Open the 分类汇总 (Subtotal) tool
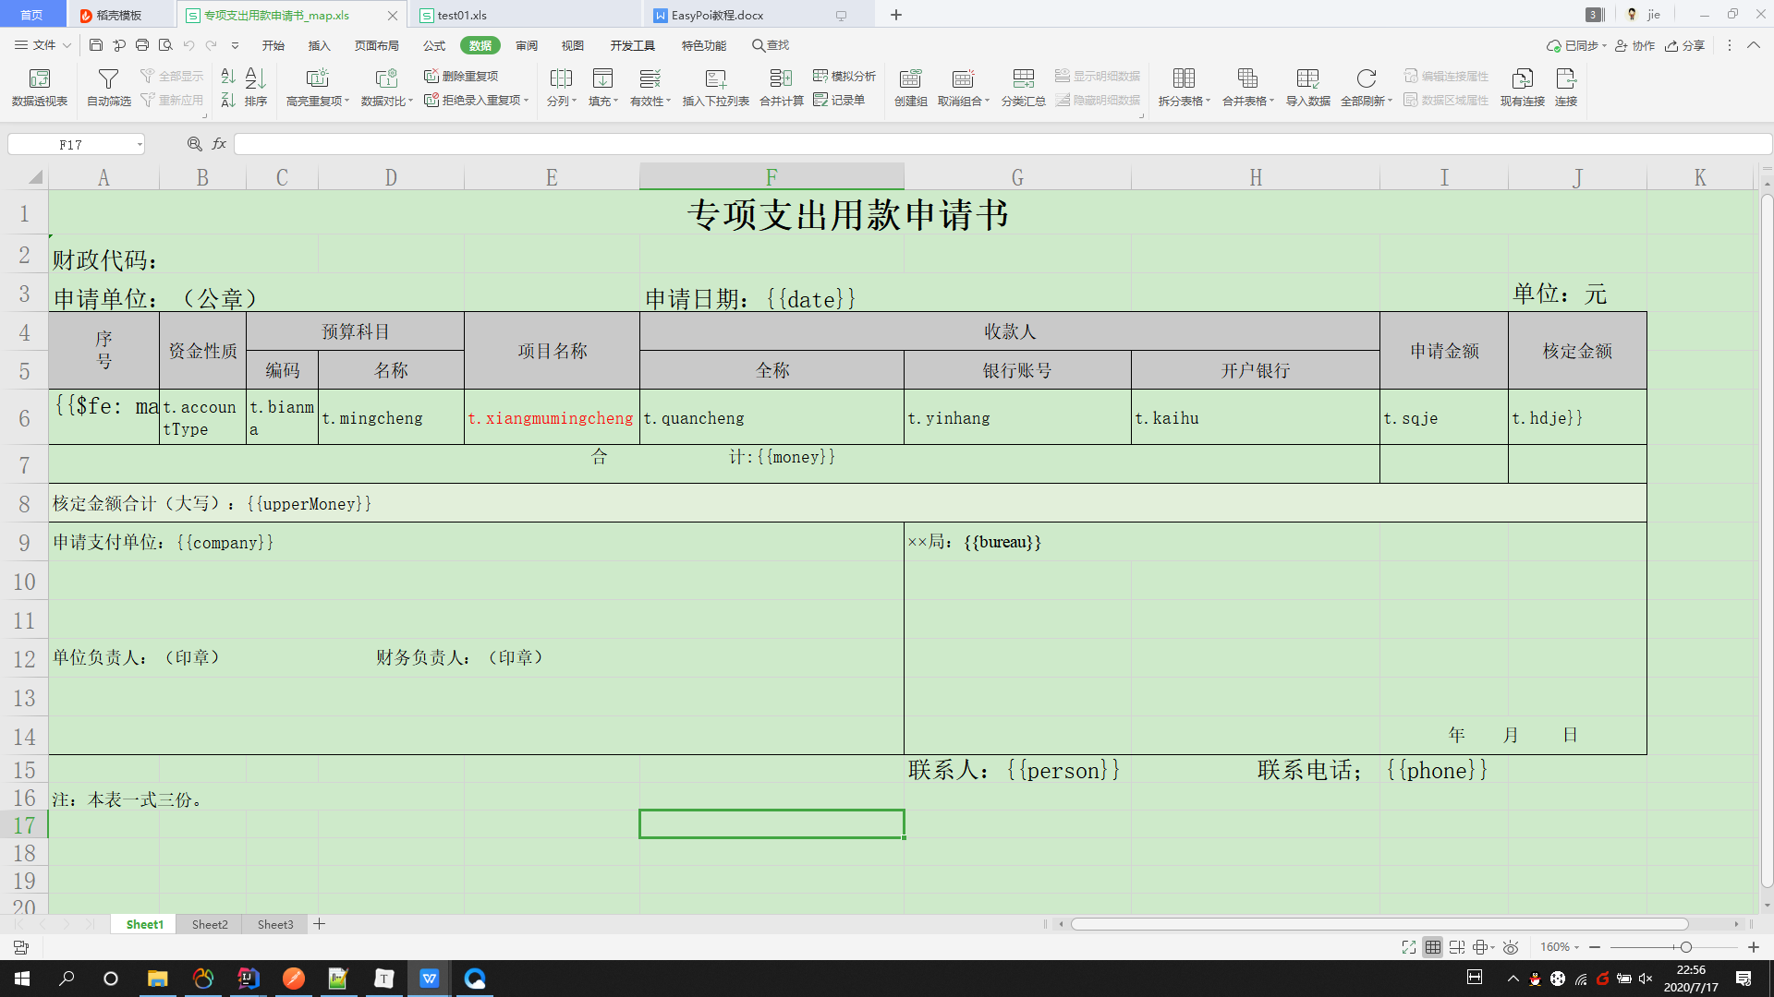The width and height of the screenshot is (1774, 997). pyautogui.click(x=1024, y=88)
